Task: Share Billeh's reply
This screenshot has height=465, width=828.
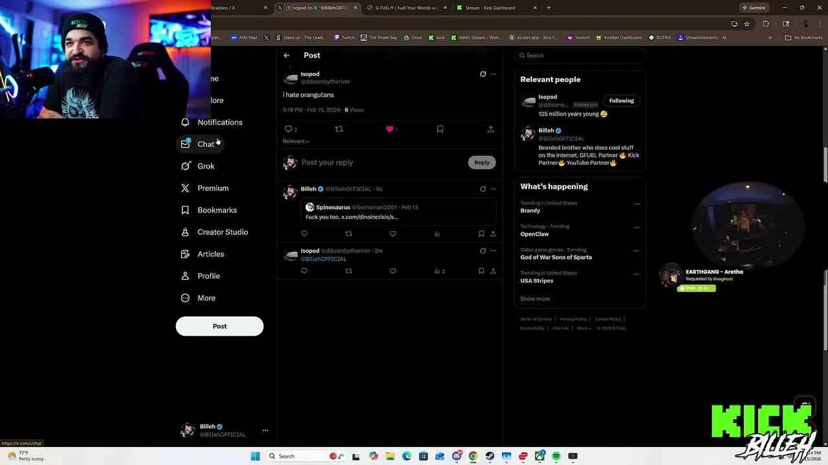Action: (x=493, y=234)
